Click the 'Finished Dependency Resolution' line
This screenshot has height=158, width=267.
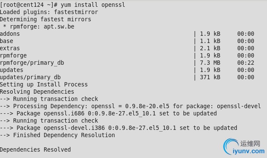(57, 135)
